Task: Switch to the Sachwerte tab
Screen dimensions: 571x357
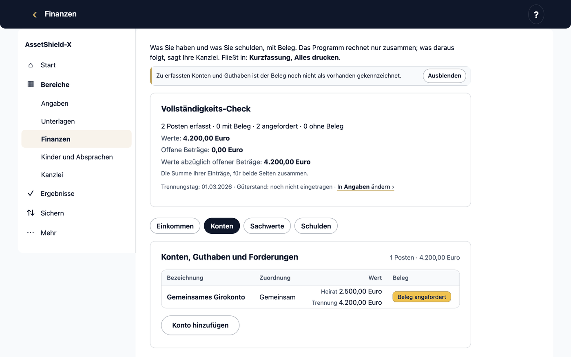Action: [267, 226]
